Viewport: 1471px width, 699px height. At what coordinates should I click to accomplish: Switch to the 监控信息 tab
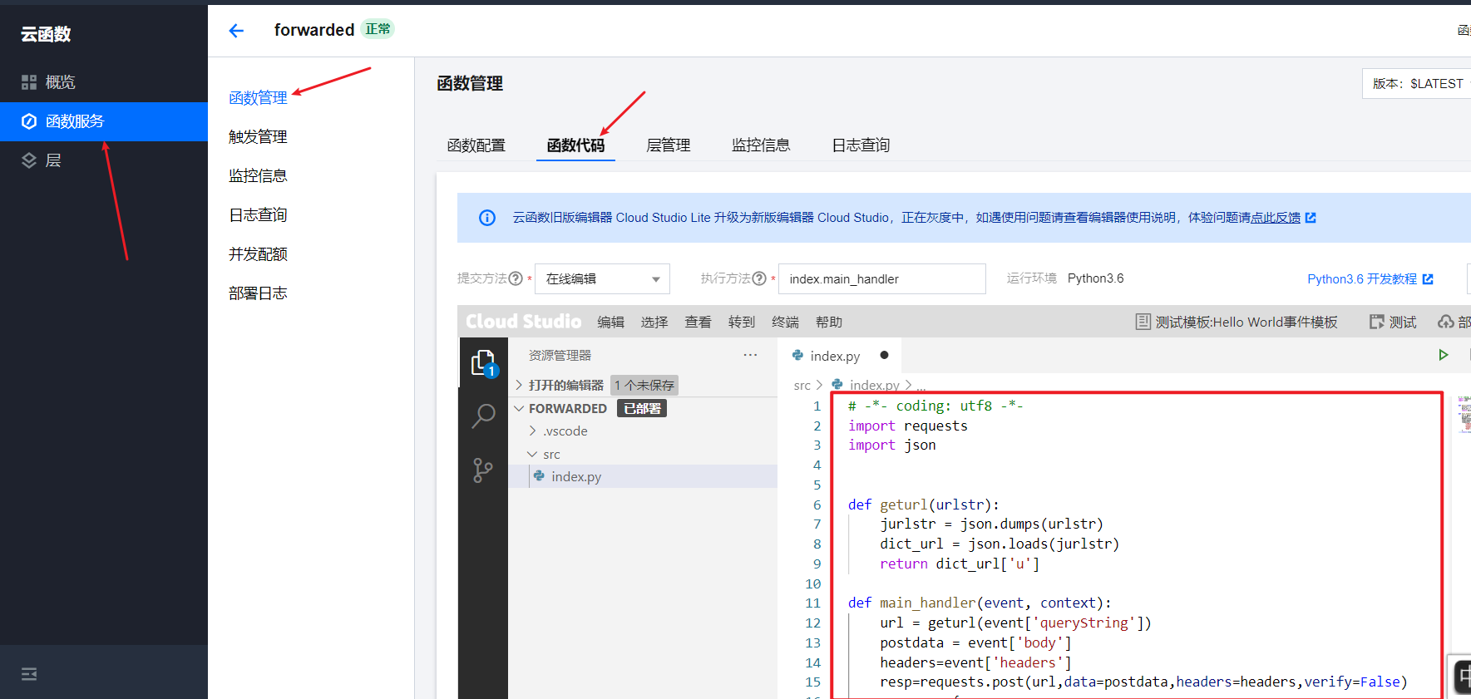(761, 145)
